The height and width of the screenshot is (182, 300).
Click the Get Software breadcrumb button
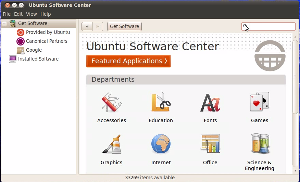tap(124, 26)
